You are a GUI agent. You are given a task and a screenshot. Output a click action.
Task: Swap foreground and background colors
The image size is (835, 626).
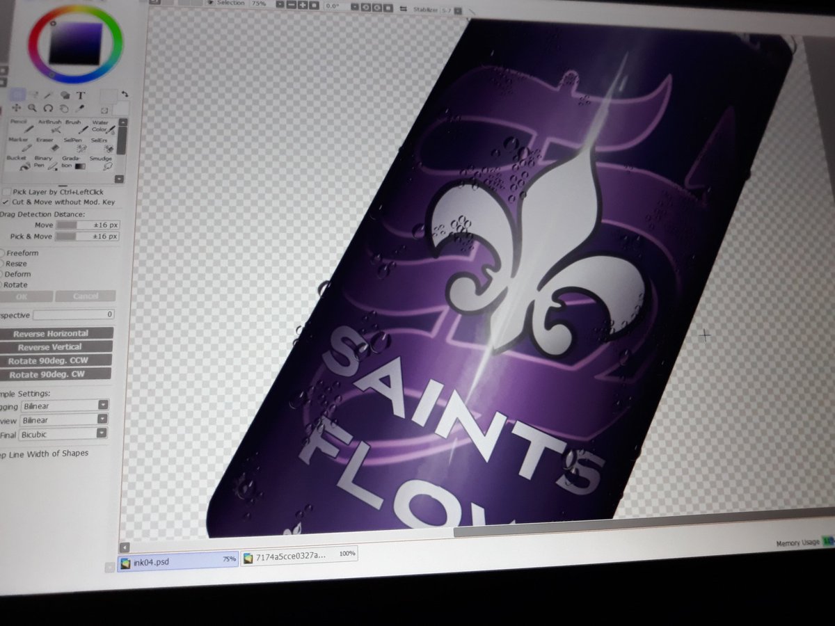[x=125, y=93]
